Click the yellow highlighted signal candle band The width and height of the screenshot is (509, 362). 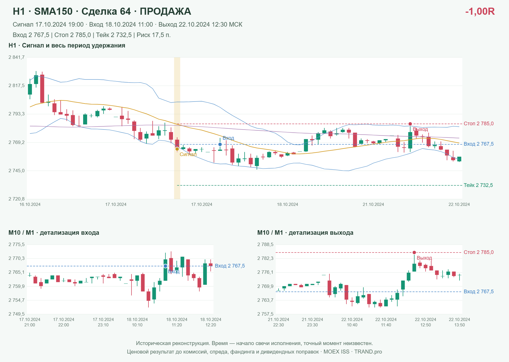tap(177, 128)
